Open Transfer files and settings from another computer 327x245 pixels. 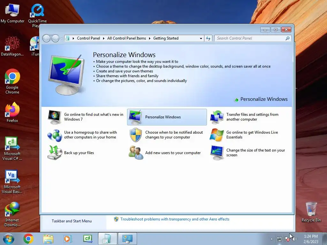point(252,117)
